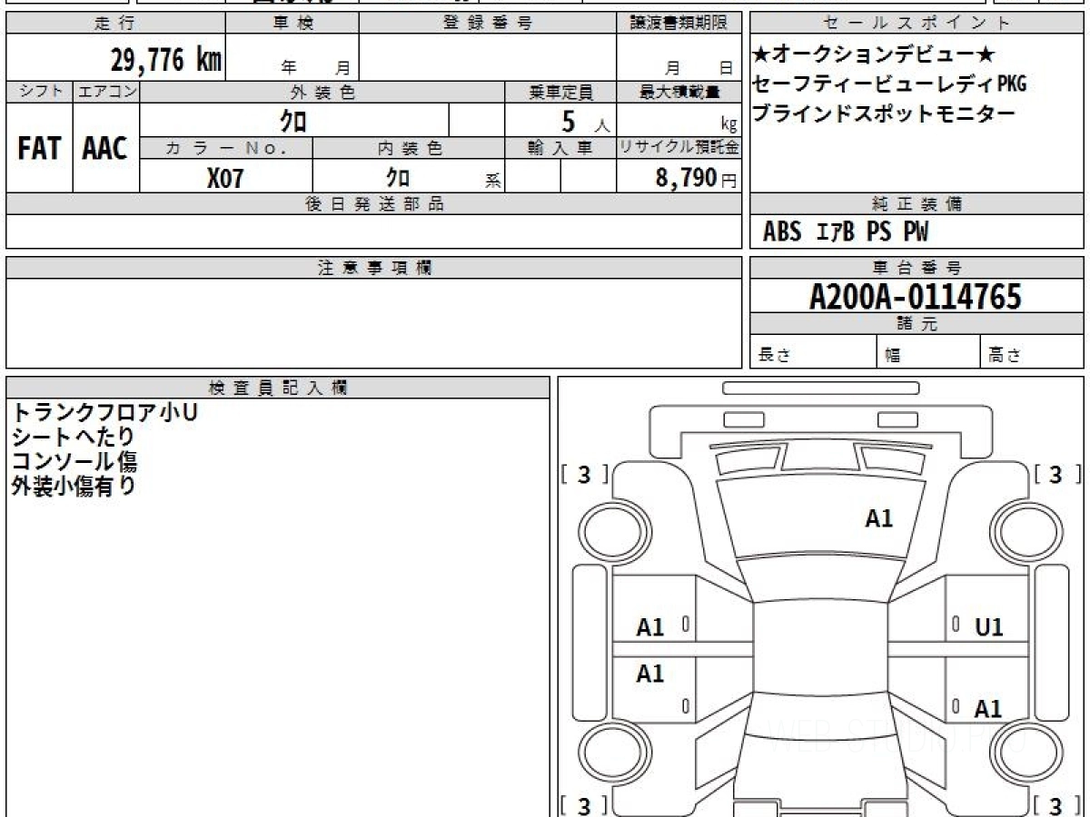The image size is (1090, 817).
Task: Click the kg unit in max load cell
Action: coord(728,125)
